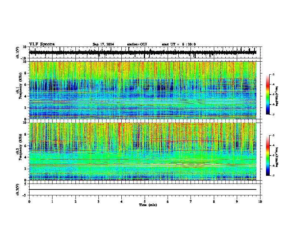Click the "-5" tick of the ch.3 voltage axis
293x226 pixels.
tap(25, 195)
